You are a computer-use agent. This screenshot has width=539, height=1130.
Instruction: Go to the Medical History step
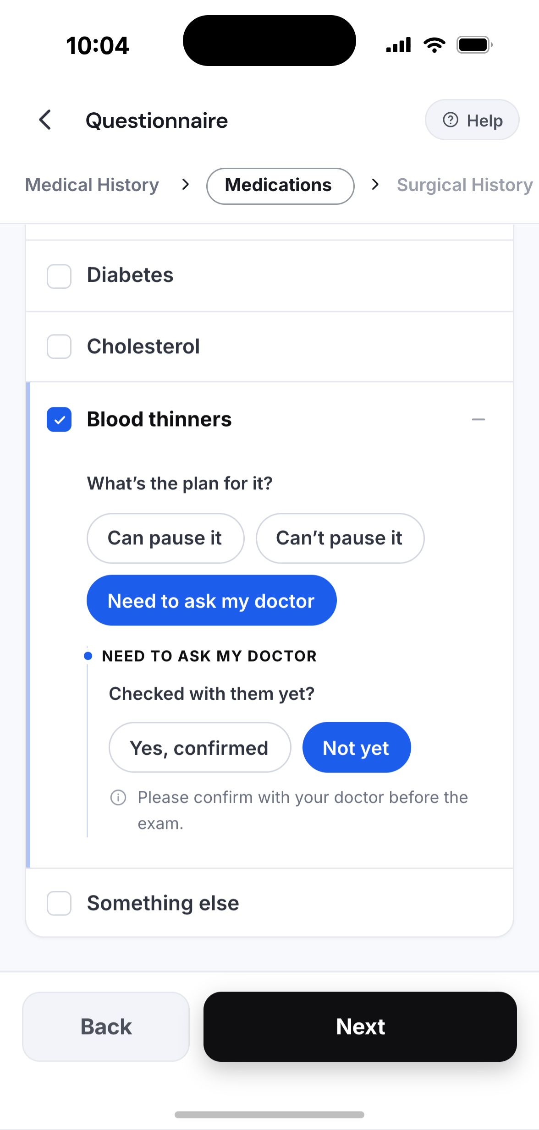(92, 185)
